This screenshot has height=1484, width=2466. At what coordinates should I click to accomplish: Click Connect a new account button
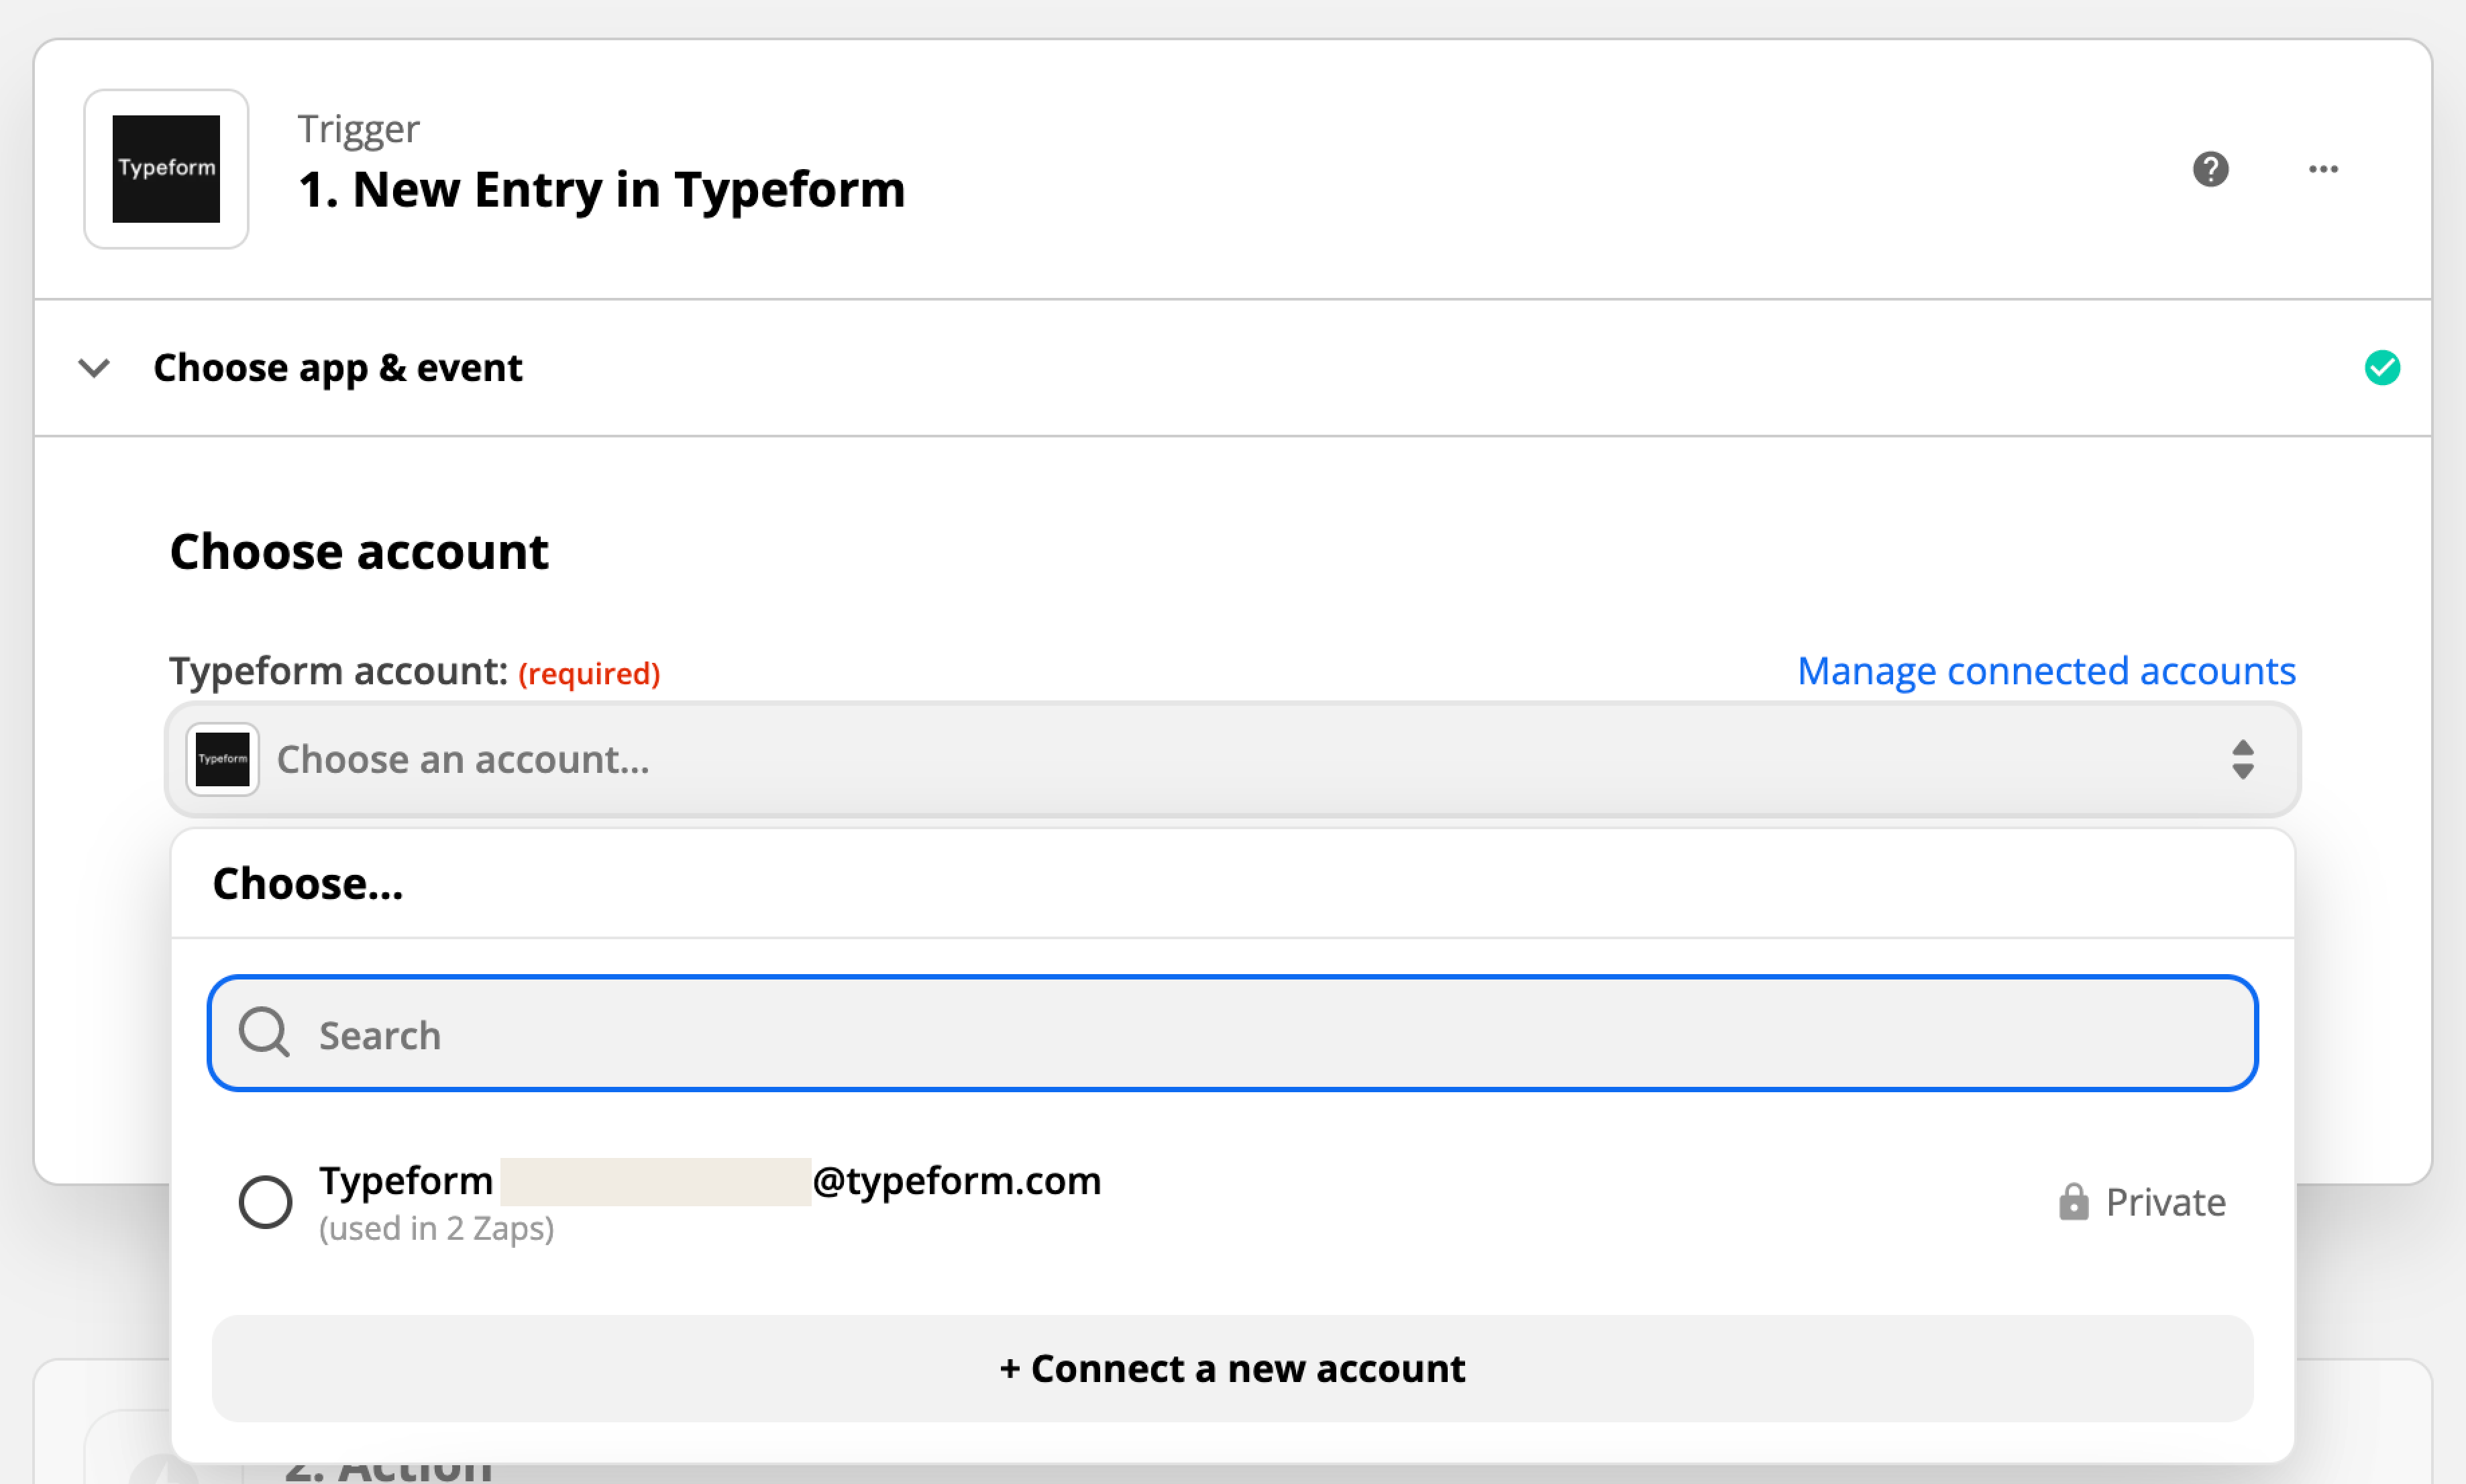[1232, 1368]
